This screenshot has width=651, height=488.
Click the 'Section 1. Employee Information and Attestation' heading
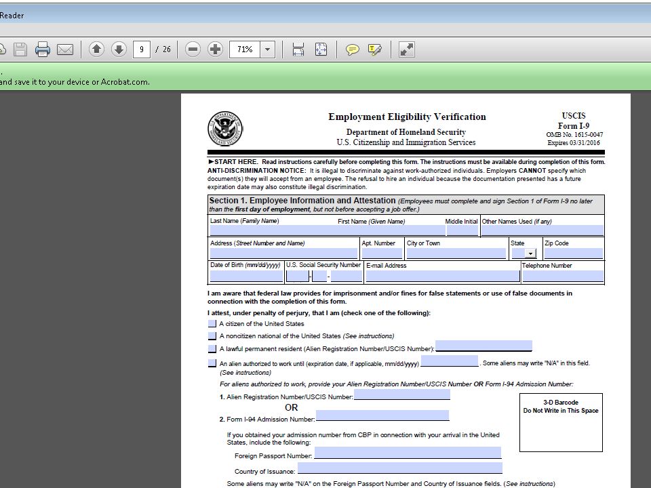pyautogui.click(x=302, y=201)
